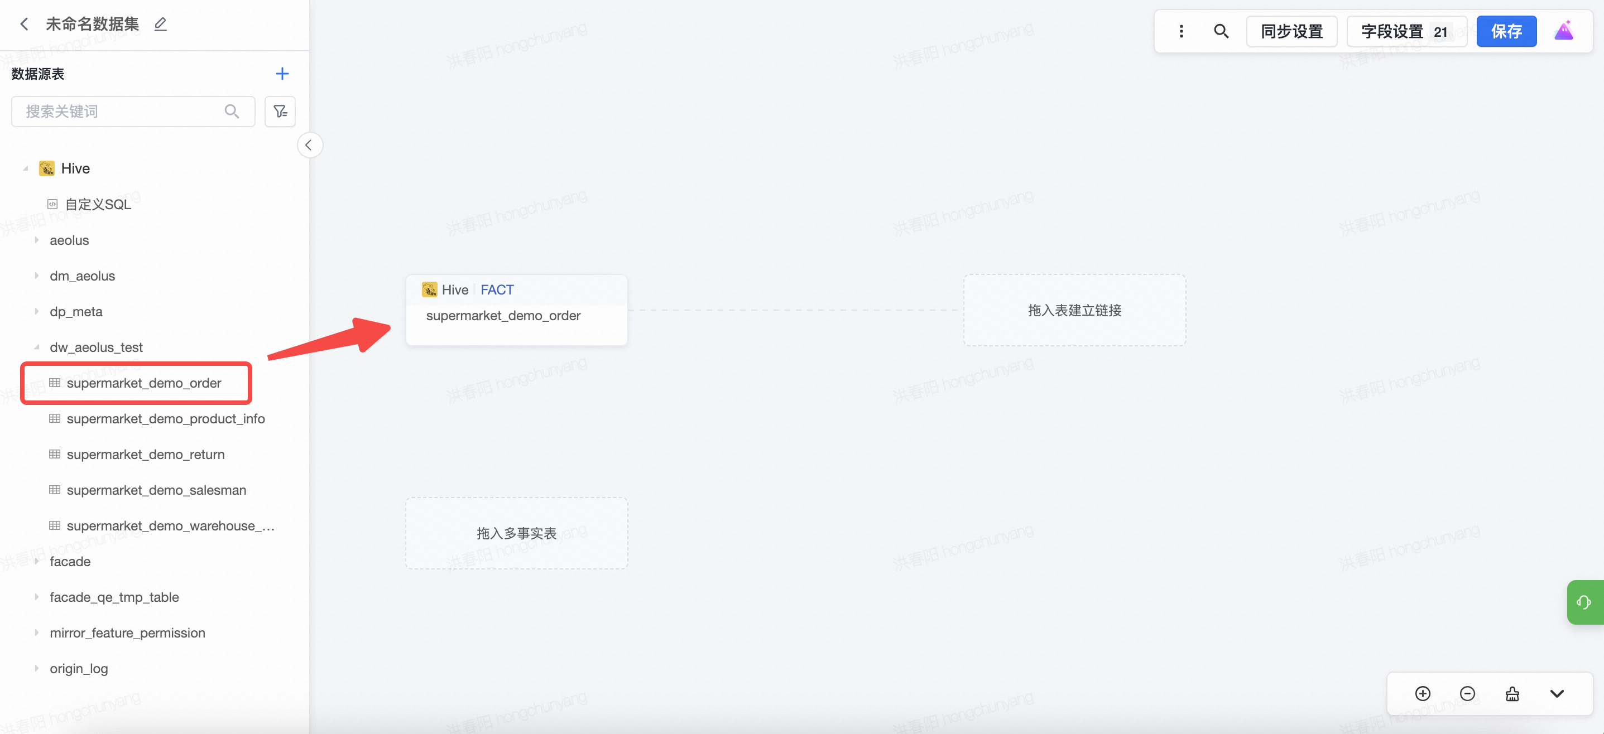Click the 保存 button

[x=1506, y=31]
